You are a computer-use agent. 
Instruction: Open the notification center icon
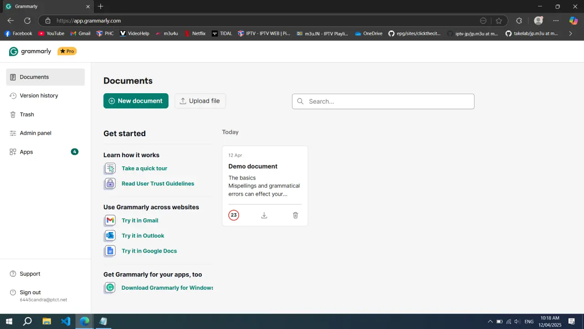(x=571, y=321)
